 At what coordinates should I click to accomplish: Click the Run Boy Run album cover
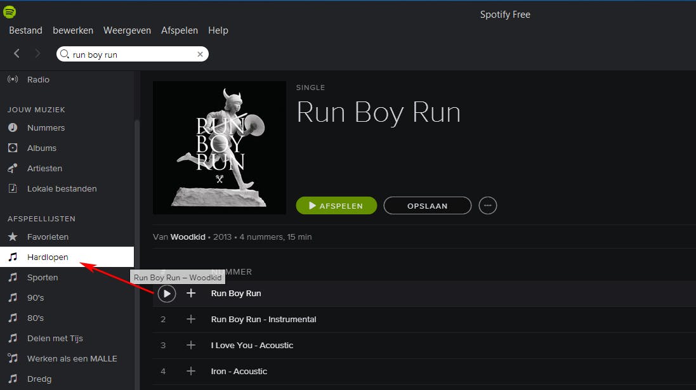click(220, 148)
